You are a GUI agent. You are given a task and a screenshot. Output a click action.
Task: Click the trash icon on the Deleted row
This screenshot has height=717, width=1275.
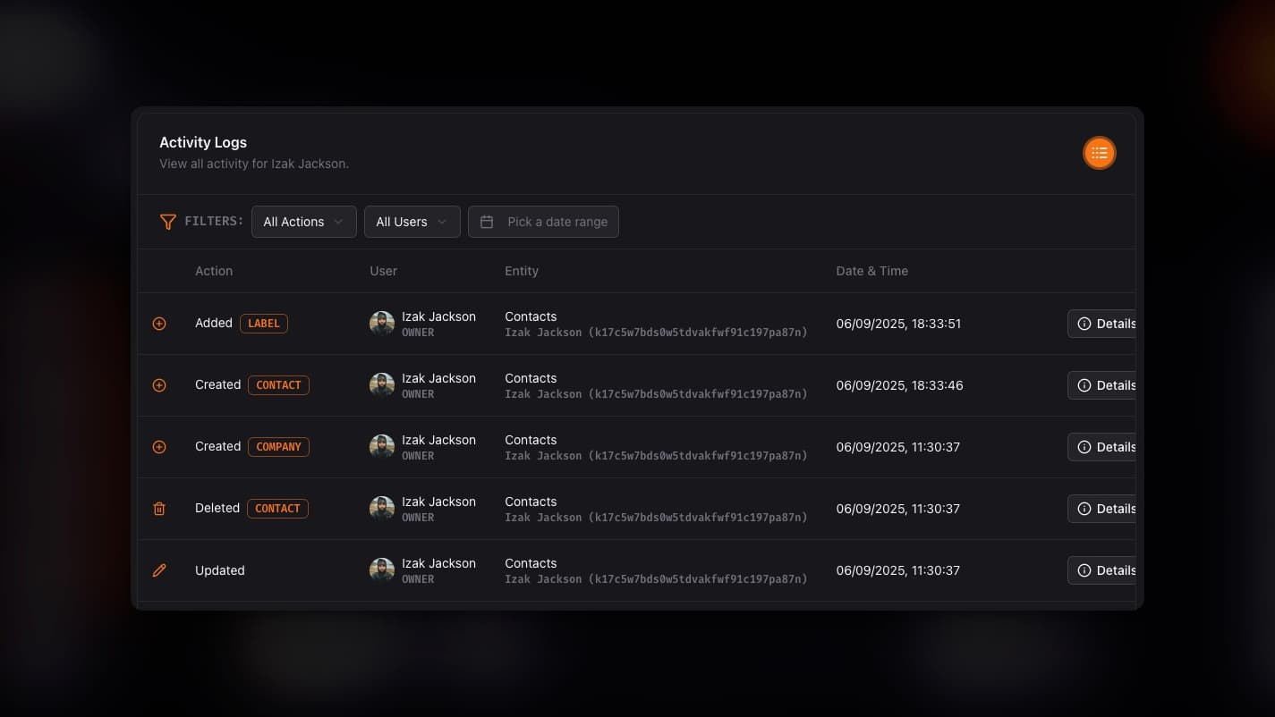[x=159, y=508]
